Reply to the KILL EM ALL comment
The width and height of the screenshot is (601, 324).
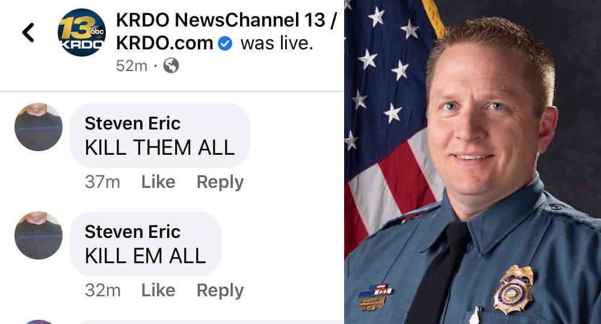[220, 290]
